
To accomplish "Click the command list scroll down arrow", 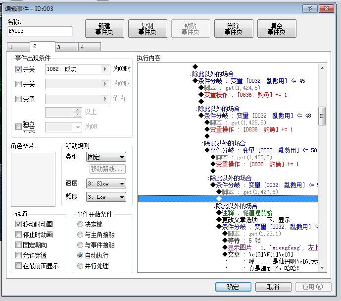I will pyautogui.click(x=322, y=268).
